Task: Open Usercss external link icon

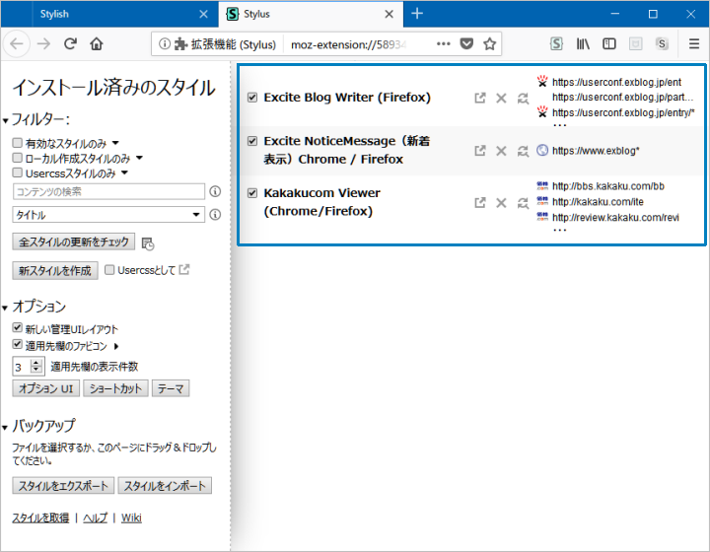Action: coord(184,270)
